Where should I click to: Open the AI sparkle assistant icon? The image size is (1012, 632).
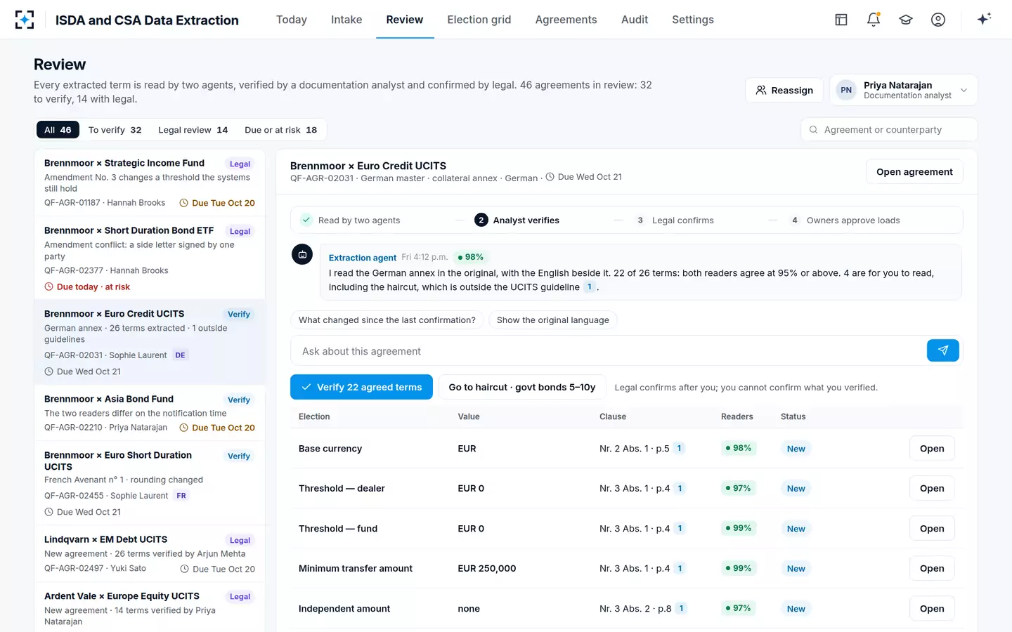point(984,19)
